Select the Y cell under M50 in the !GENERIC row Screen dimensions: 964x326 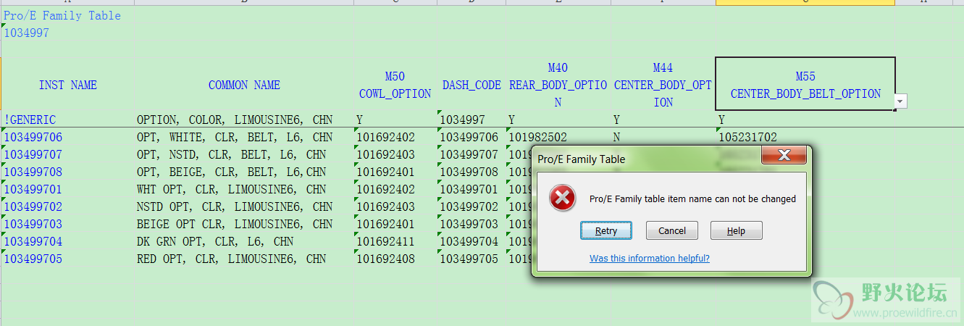pyautogui.click(x=395, y=120)
